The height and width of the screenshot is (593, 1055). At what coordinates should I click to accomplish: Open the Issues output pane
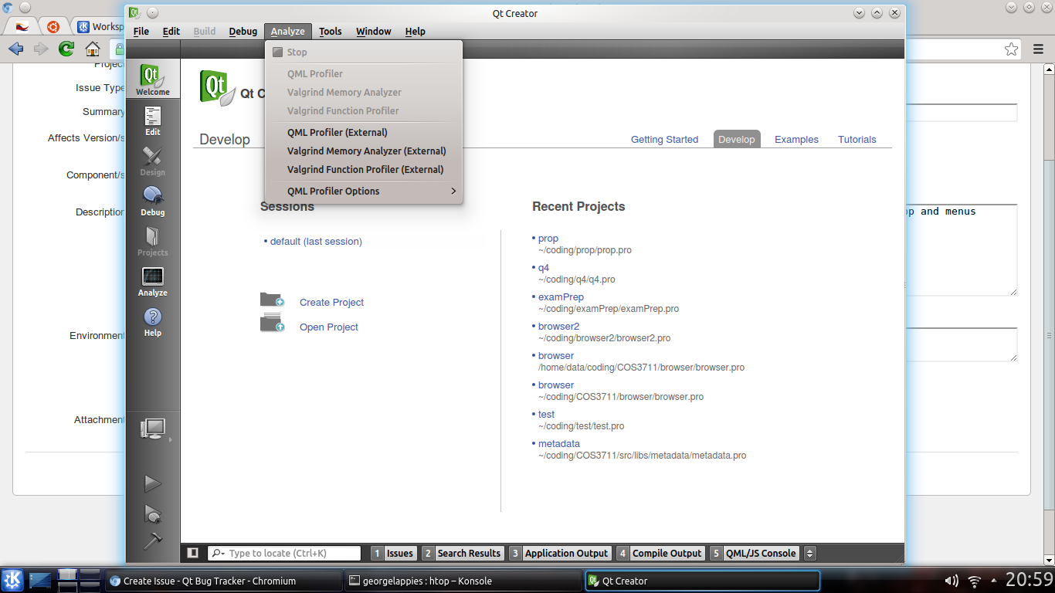coord(394,553)
